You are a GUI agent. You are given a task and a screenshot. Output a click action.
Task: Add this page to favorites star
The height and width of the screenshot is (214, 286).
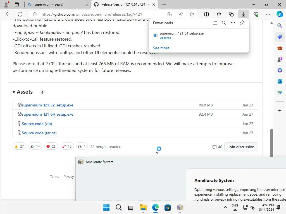coord(192,14)
